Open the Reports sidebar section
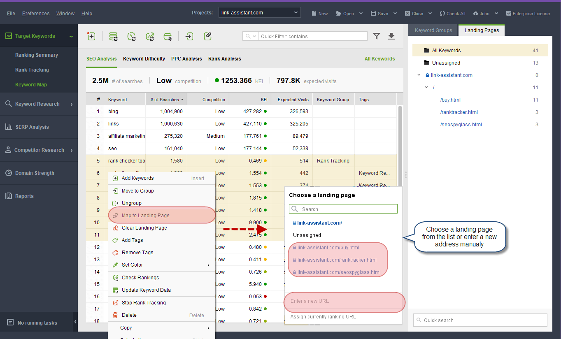Screen dimensions: 561x339 click(39, 196)
